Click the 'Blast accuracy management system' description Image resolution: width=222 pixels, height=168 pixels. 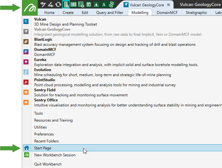(x=115, y=45)
